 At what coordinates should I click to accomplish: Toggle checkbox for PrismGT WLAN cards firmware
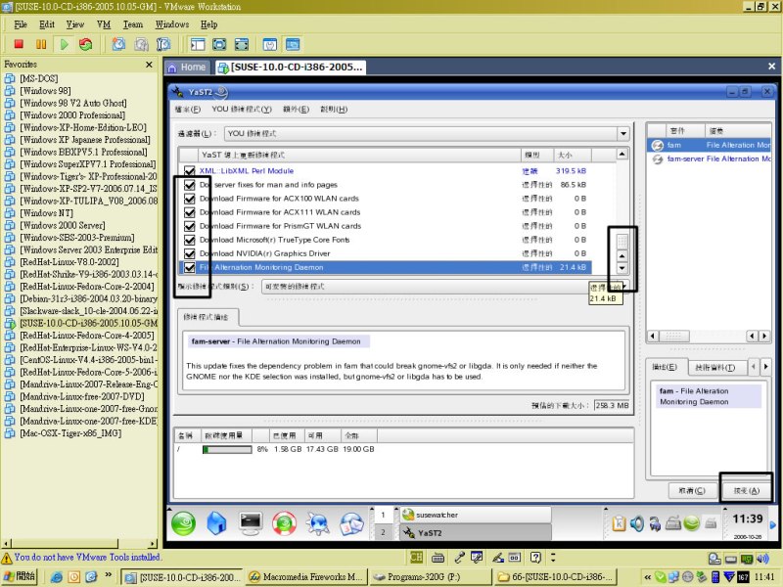[189, 226]
